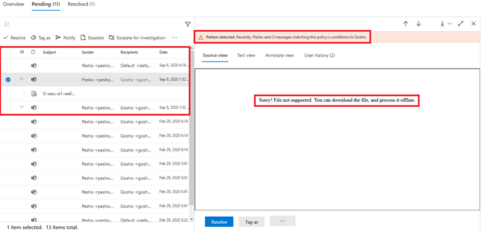Go to next item with down arrow
The height and width of the screenshot is (232, 481).
tap(419, 24)
